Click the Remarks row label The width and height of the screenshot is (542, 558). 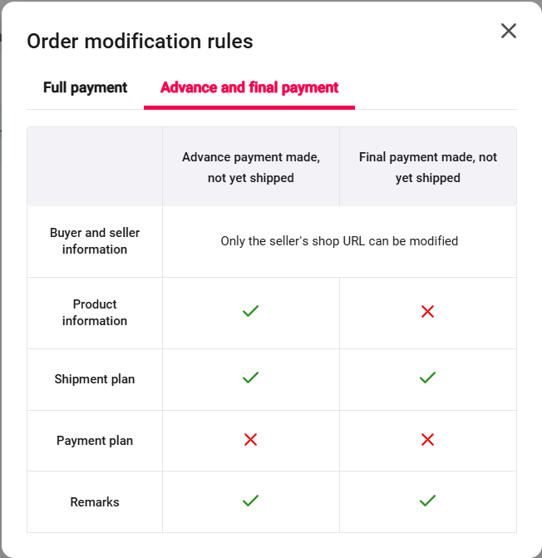[x=95, y=502]
